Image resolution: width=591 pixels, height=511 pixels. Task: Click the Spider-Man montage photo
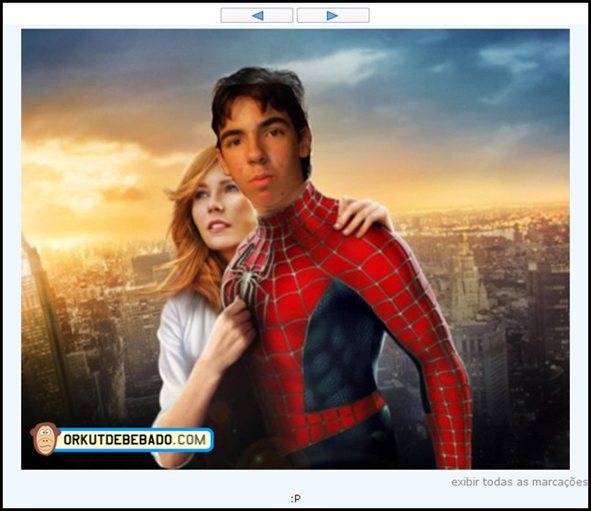click(295, 250)
